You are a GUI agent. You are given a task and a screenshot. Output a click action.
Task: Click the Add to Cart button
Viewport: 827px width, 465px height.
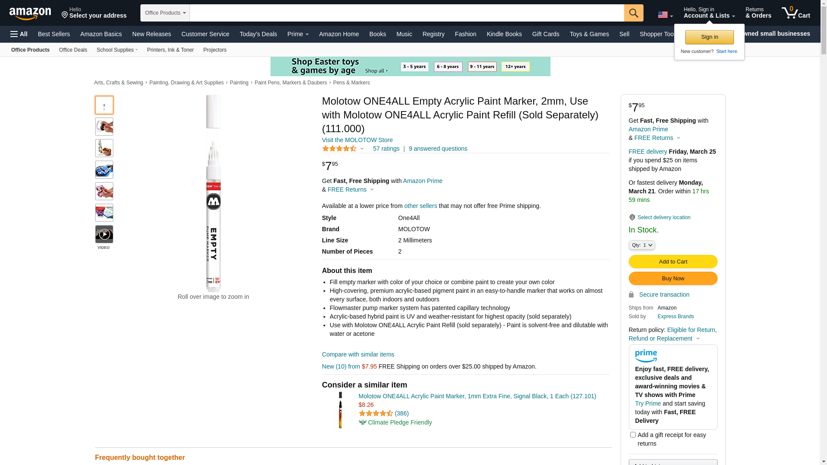[x=673, y=262]
